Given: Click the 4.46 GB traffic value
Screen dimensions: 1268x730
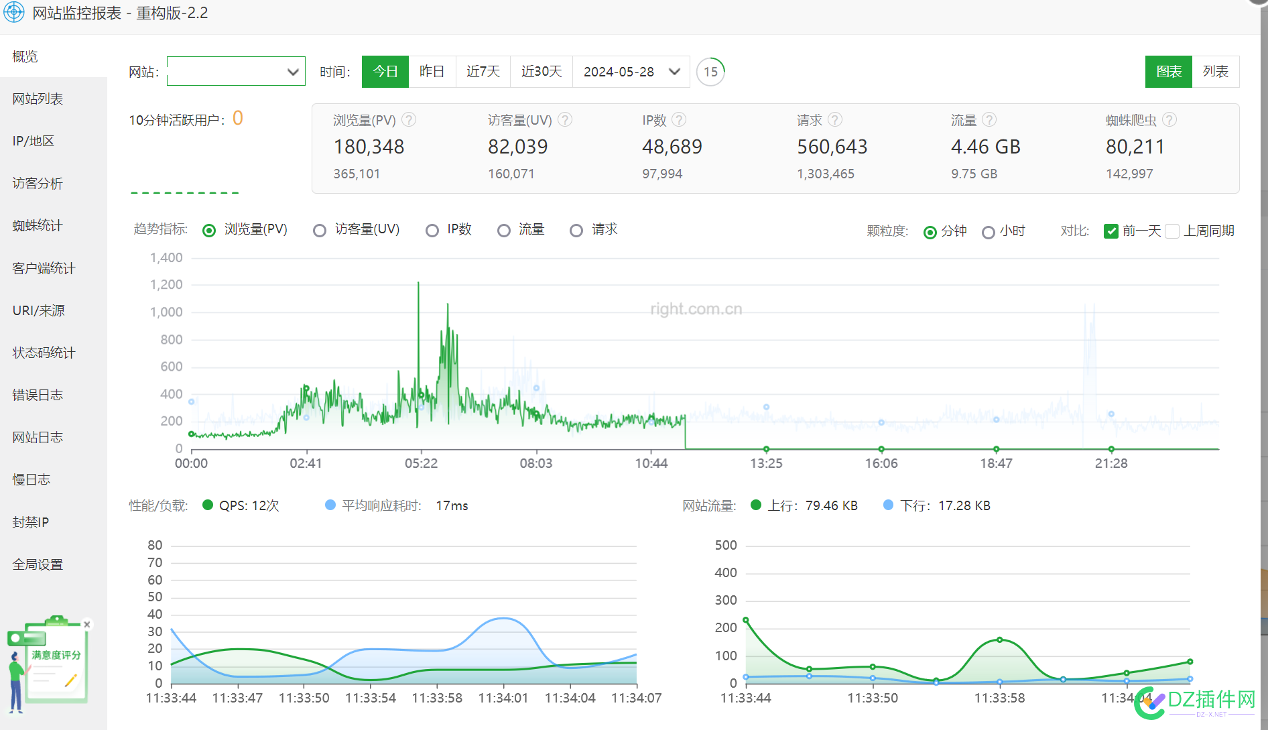Looking at the screenshot, I should (985, 147).
